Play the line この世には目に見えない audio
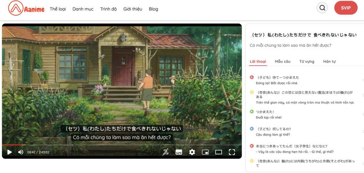The height and width of the screenshot is (173, 364). 252,93
